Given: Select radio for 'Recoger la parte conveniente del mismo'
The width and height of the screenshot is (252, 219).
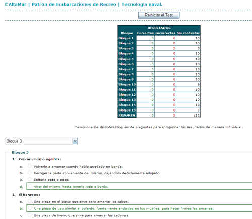Looking at the screenshot, I should pyautogui.click(x=30, y=173).
